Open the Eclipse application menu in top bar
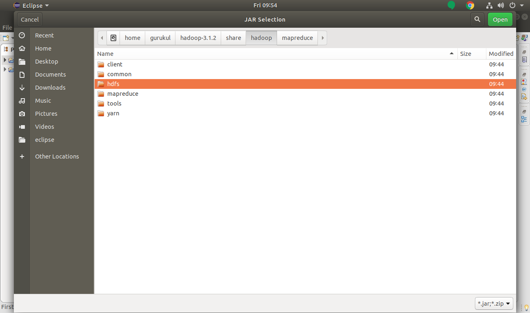 pos(31,6)
